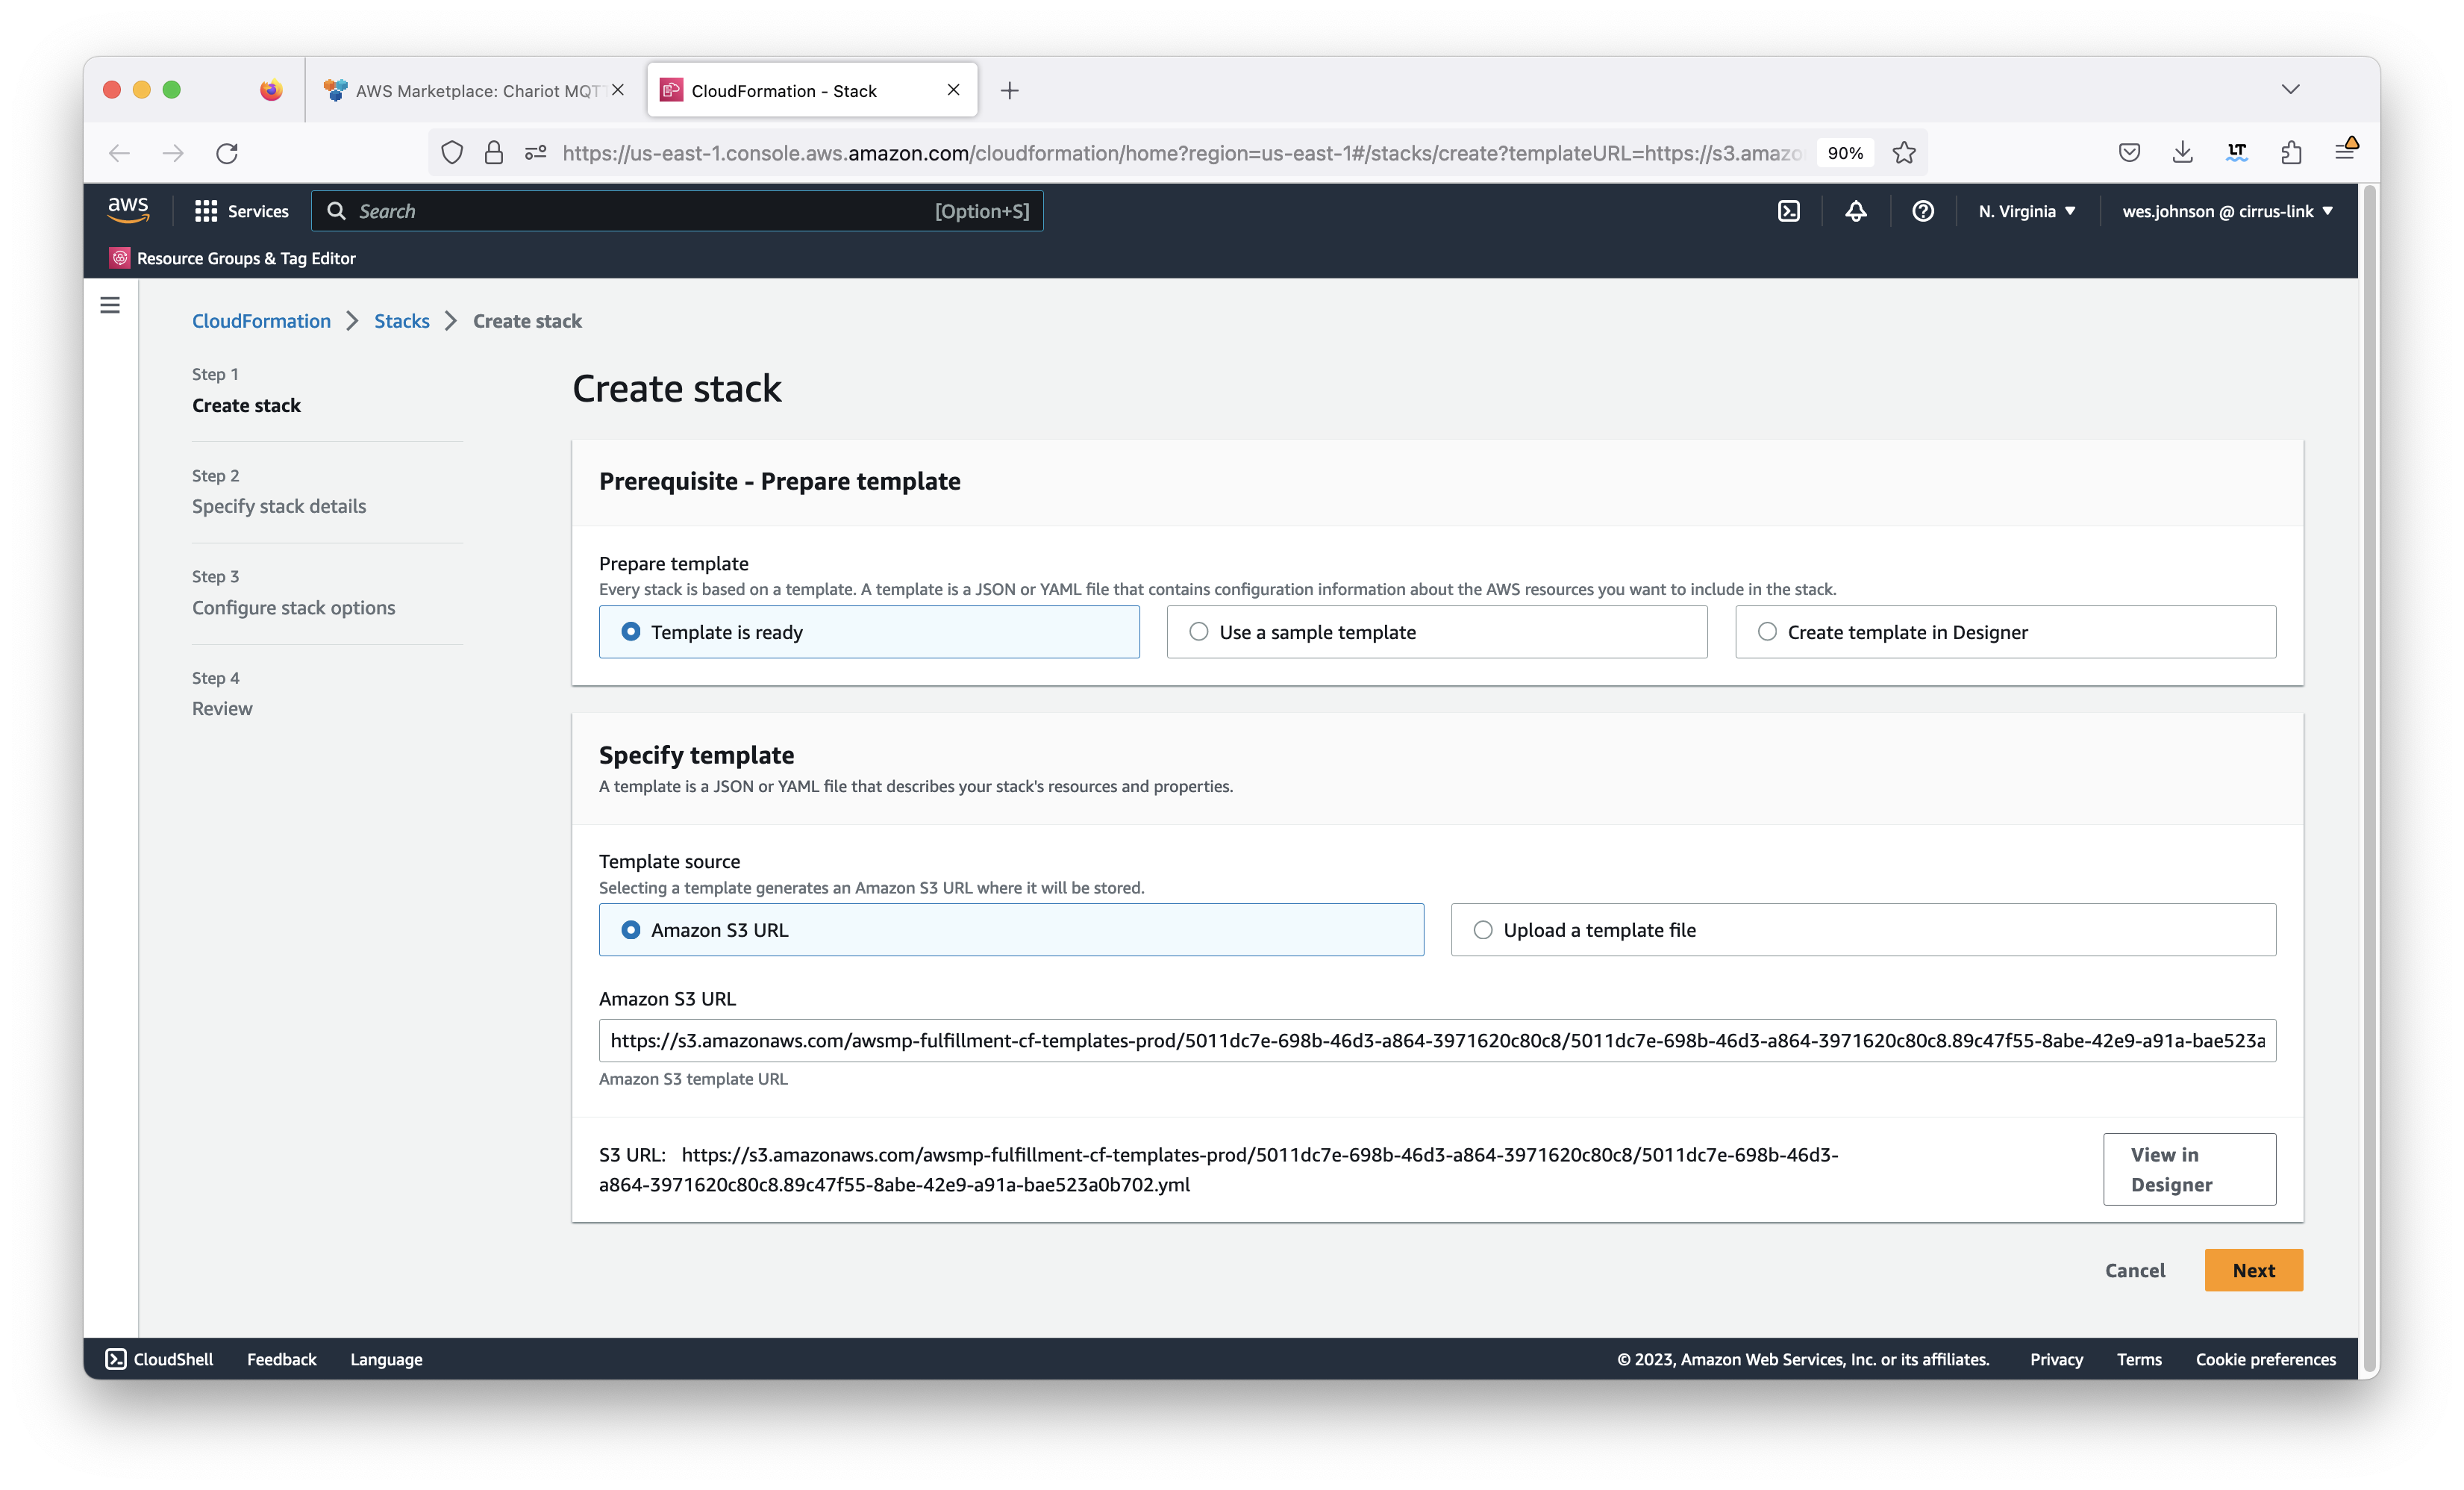Open the list all tabs chevron
This screenshot has width=2464, height=1490.
2291,90
